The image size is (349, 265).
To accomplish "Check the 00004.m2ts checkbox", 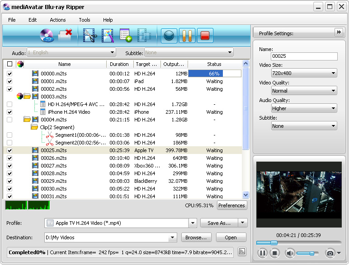I will tap(9, 120).
